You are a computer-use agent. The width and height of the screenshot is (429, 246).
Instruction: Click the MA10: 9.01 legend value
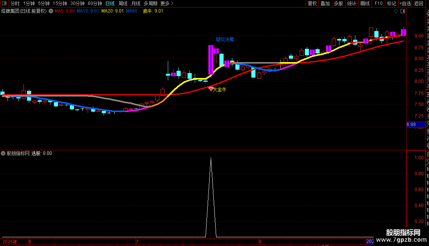[88, 11]
